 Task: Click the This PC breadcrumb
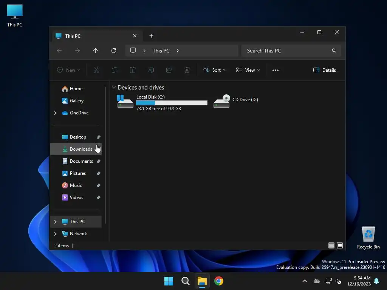pyautogui.click(x=161, y=51)
